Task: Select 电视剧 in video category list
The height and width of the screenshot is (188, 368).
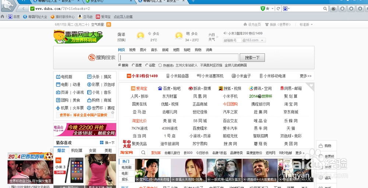Action: coord(127,167)
